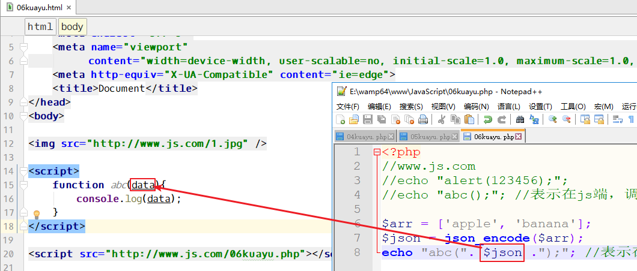Click the New file icon in Notepad++
637x271 pixels.
pyautogui.click(x=341, y=119)
